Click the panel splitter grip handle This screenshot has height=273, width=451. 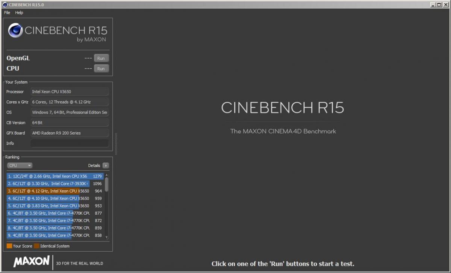click(x=116, y=144)
